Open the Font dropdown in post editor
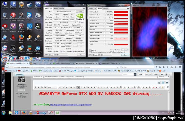This screenshot has height=121, width=185. [x=52, y=87]
